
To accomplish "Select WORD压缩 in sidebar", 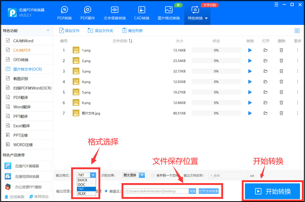I will (27, 145).
